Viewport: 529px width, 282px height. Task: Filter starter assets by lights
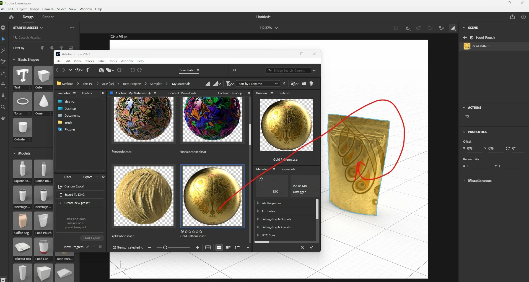coord(61,48)
